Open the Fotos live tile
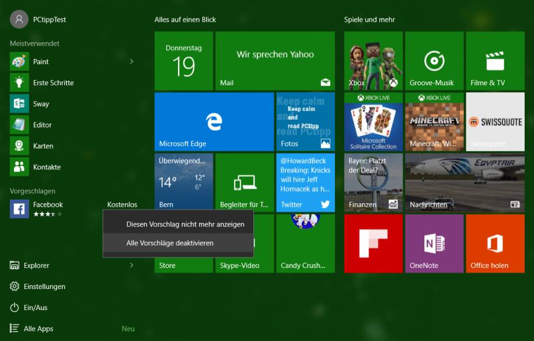534x341 pixels. (x=305, y=121)
